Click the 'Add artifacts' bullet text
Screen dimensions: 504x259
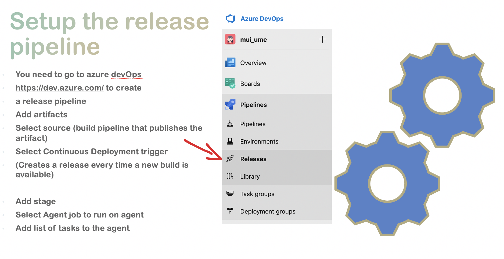point(41,115)
